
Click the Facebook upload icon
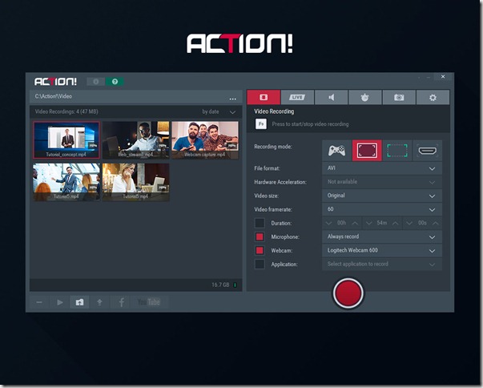tap(122, 302)
